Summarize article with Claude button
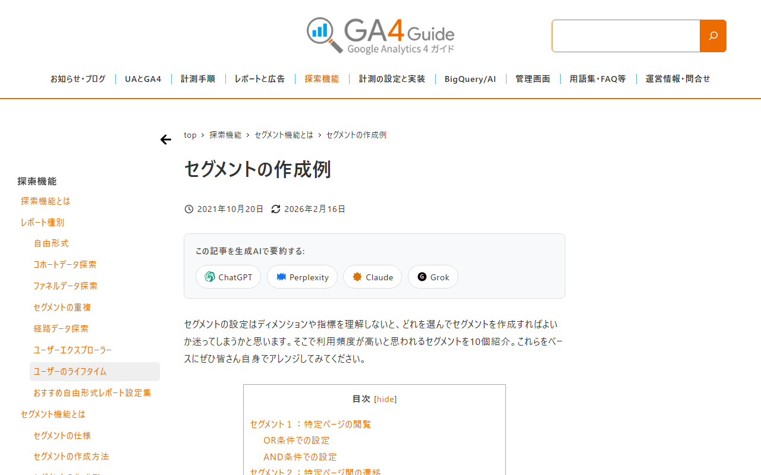The width and height of the screenshot is (761, 475). click(x=372, y=277)
